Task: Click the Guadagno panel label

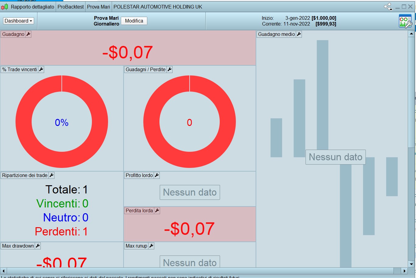Action: pos(13,34)
